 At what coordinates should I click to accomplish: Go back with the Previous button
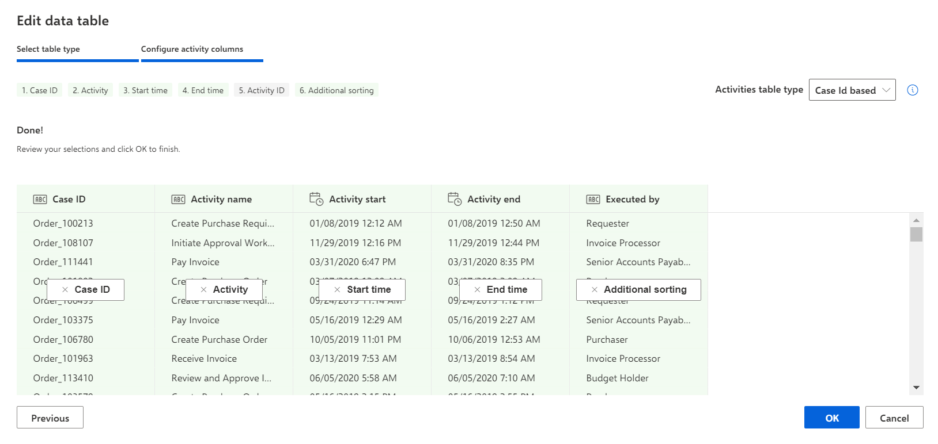coord(50,418)
